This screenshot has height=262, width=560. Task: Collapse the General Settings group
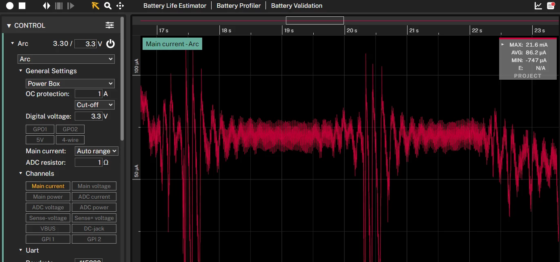21,71
